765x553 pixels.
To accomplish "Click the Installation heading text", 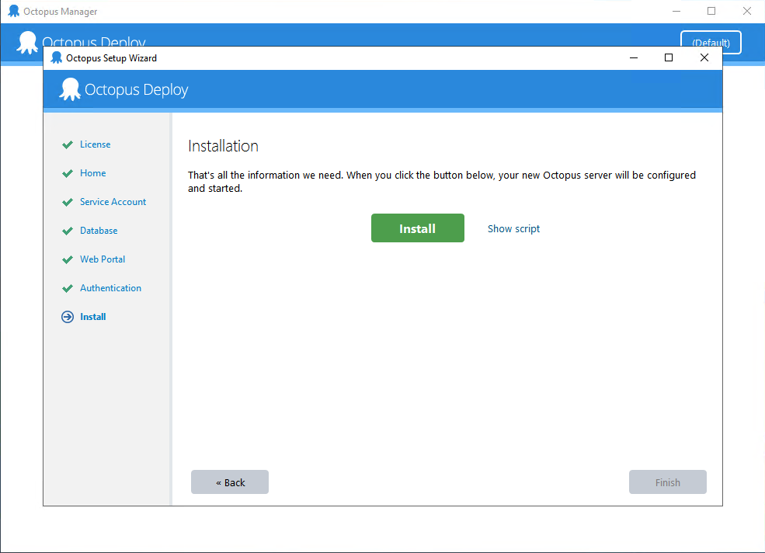I will [223, 146].
